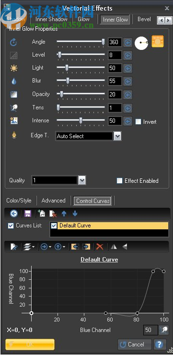Click the Angle value field showing 360
The image size is (173, 356).
point(115,42)
